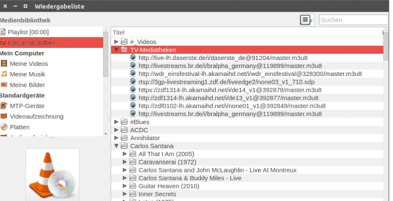Image resolution: width=393 pixels, height=201 pixels.
Task: Click the All That I Am folder icon
Action: (133, 154)
